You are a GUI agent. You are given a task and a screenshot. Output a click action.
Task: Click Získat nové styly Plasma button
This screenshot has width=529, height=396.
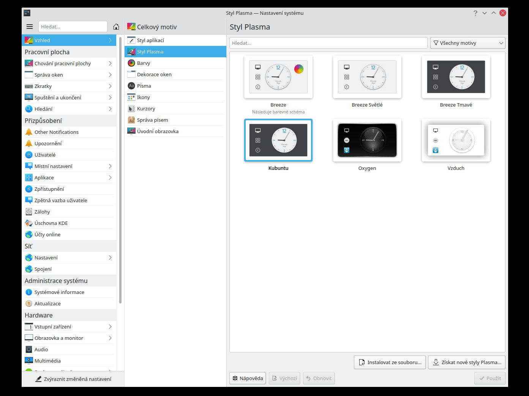467,362
